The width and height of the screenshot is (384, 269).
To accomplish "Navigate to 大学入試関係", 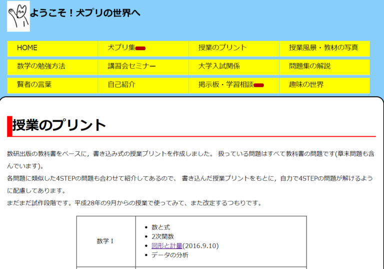I will (x=234, y=67).
